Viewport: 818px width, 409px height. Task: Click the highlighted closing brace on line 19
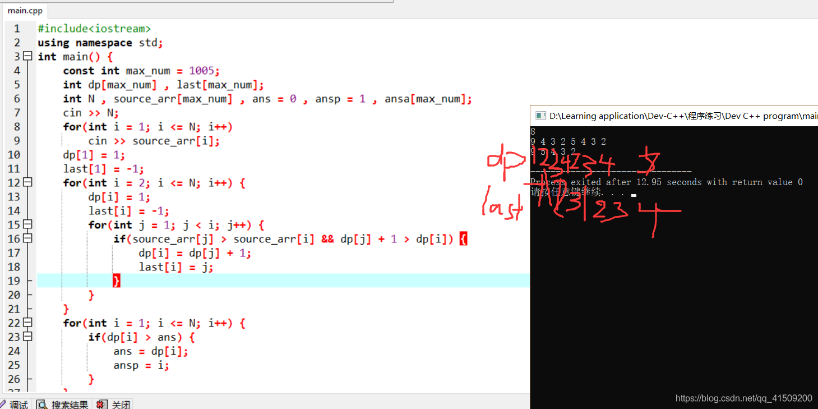pyautogui.click(x=117, y=281)
